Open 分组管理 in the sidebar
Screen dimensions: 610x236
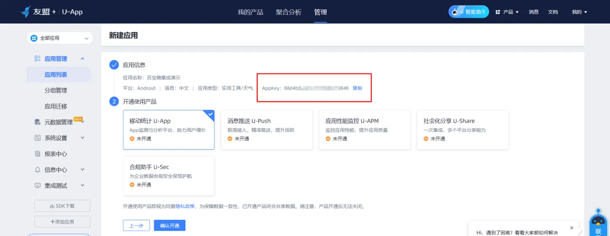coord(56,90)
